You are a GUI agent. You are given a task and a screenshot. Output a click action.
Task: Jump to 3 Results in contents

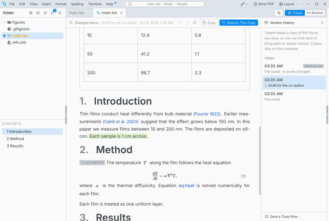point(32,146)
